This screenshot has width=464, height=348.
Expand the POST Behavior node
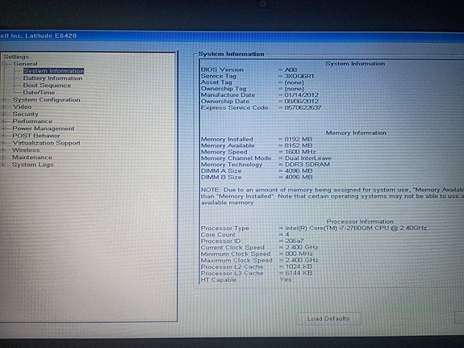pyautogui.click(x=3, y=136)
